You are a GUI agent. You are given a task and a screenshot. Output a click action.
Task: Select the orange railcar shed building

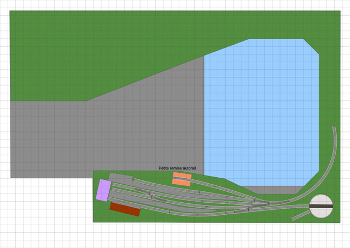click(182, 179)
